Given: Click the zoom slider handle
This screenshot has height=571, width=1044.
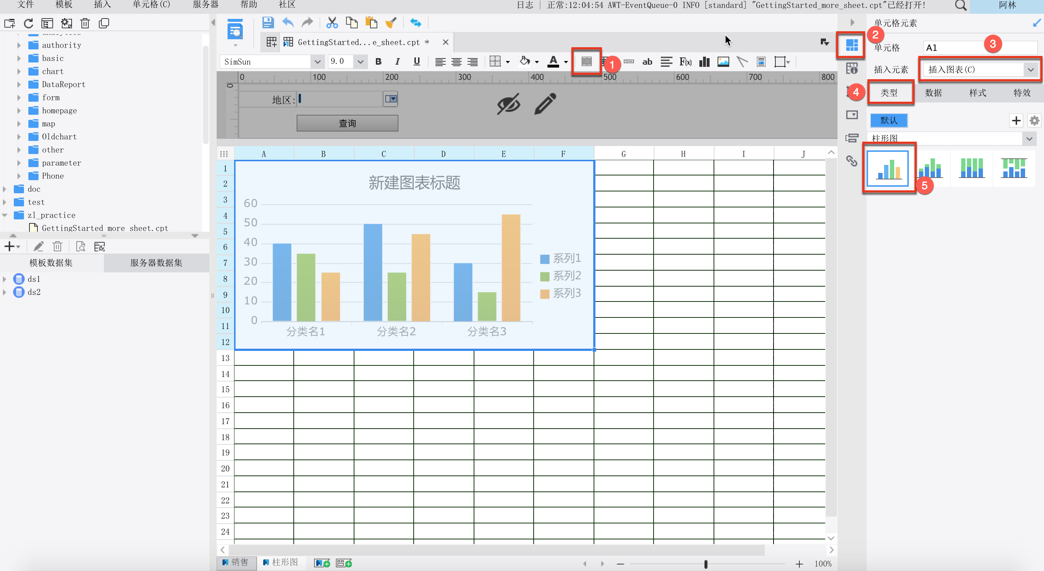Looking at the screenshot, I should [706, 564].
